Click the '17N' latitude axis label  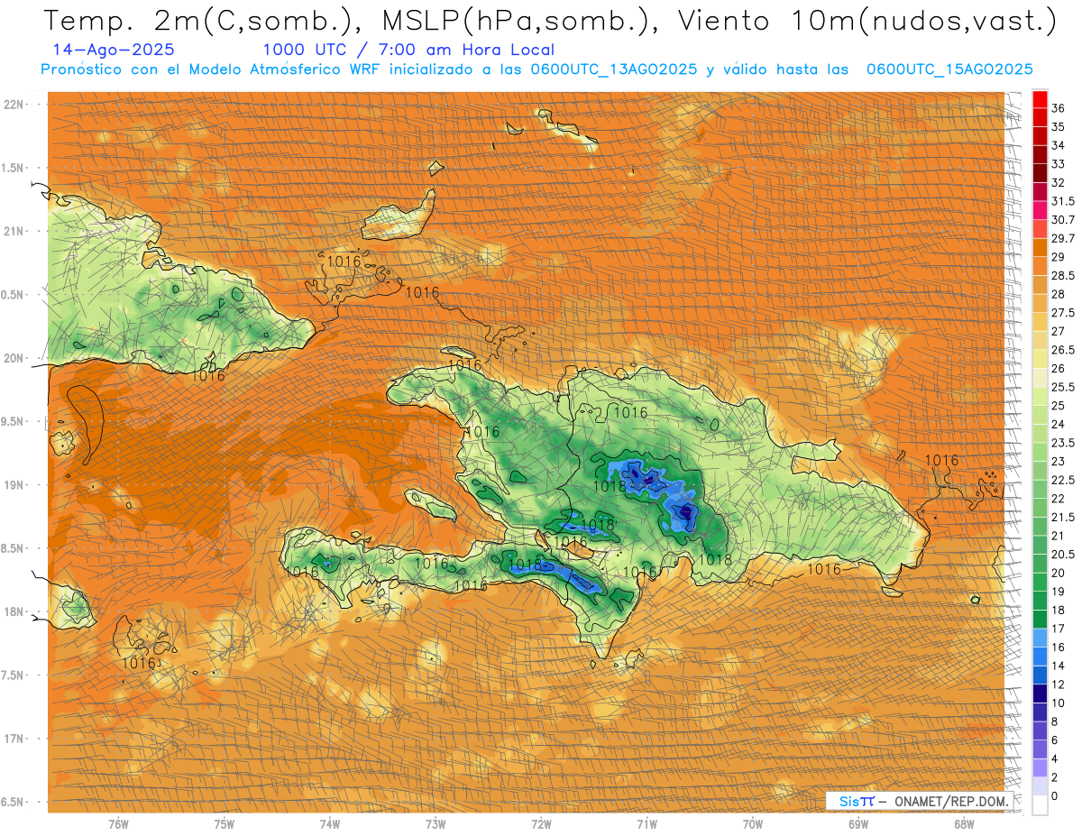pos(14,739)
